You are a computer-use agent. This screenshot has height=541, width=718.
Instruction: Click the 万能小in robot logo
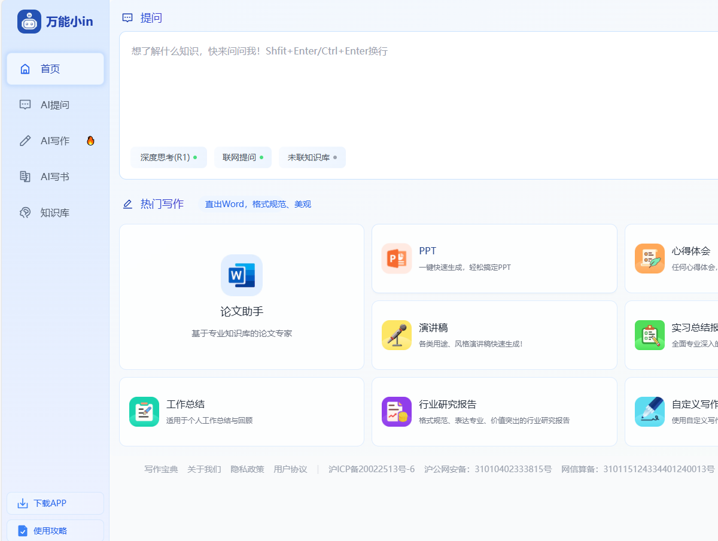(x=29, y=22)
